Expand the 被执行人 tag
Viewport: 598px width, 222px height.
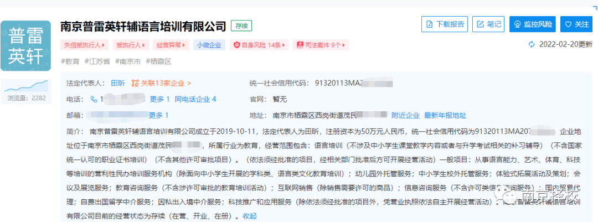[131, 45]
